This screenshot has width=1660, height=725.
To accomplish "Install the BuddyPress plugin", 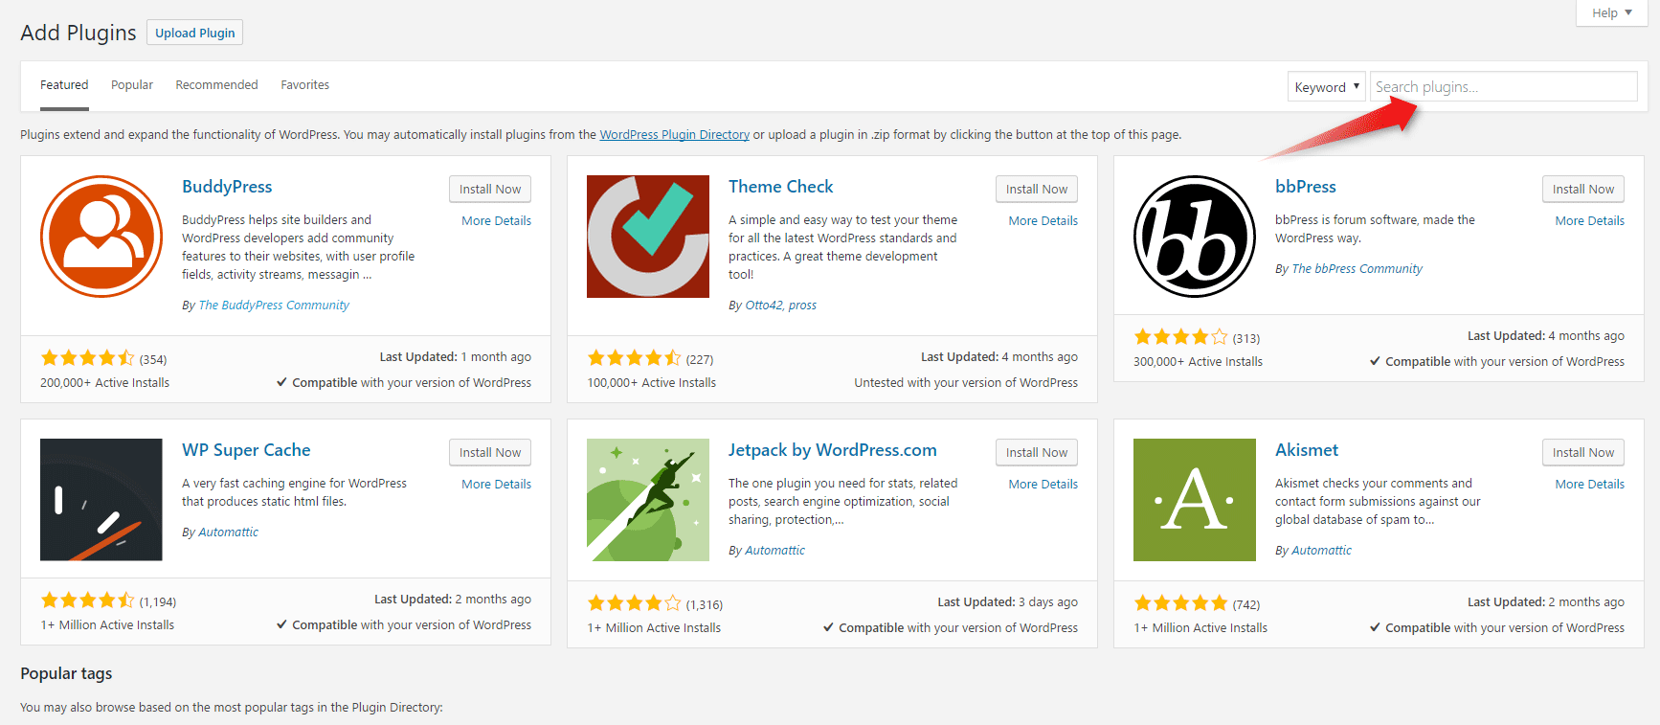I will click(x=490, y=190).
